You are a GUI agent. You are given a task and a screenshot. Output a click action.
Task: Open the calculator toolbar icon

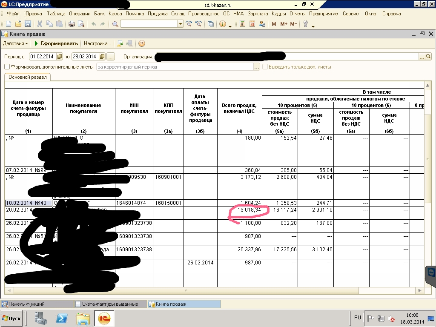(x=242, y=24)
